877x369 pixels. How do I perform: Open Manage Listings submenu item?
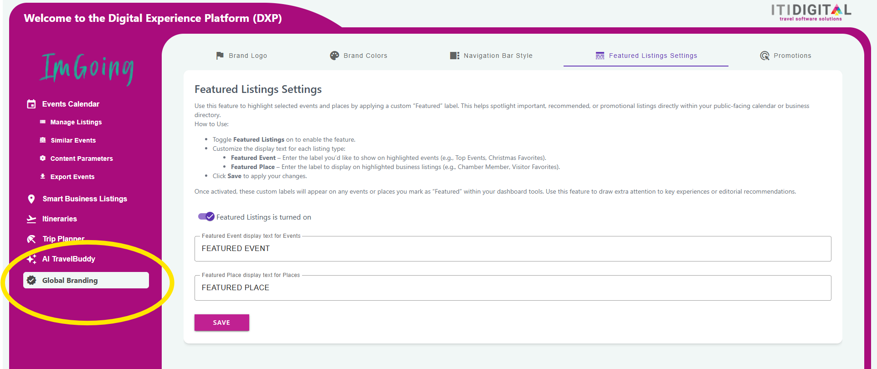76,122
